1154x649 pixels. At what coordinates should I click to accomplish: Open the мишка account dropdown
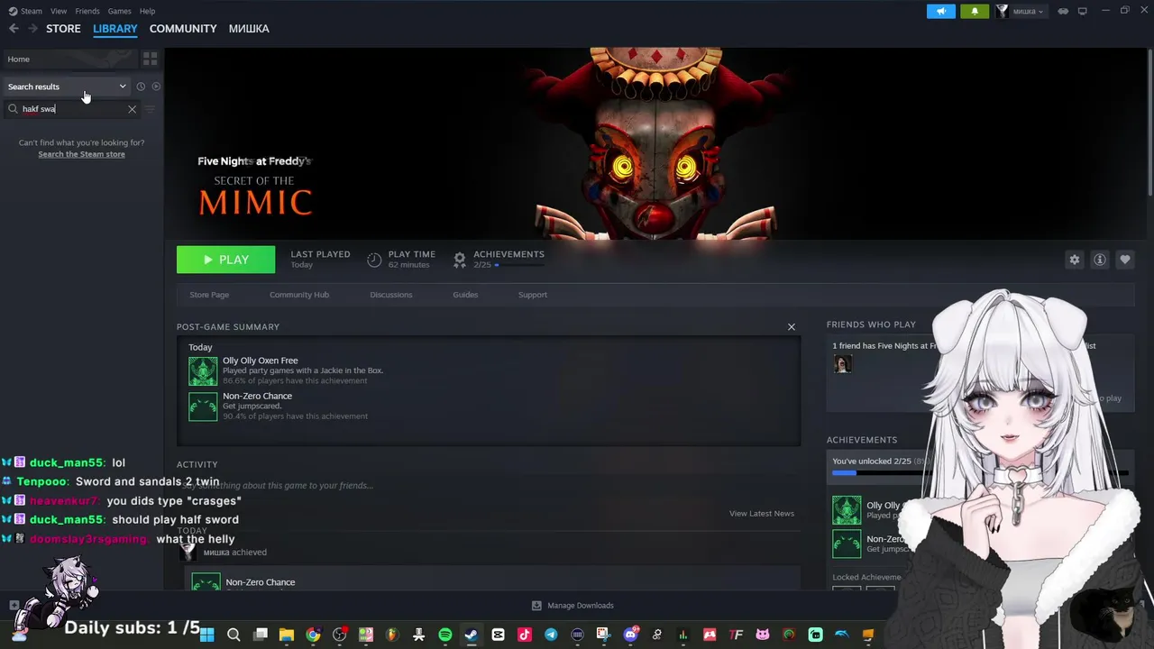[x=1020, y=11]
